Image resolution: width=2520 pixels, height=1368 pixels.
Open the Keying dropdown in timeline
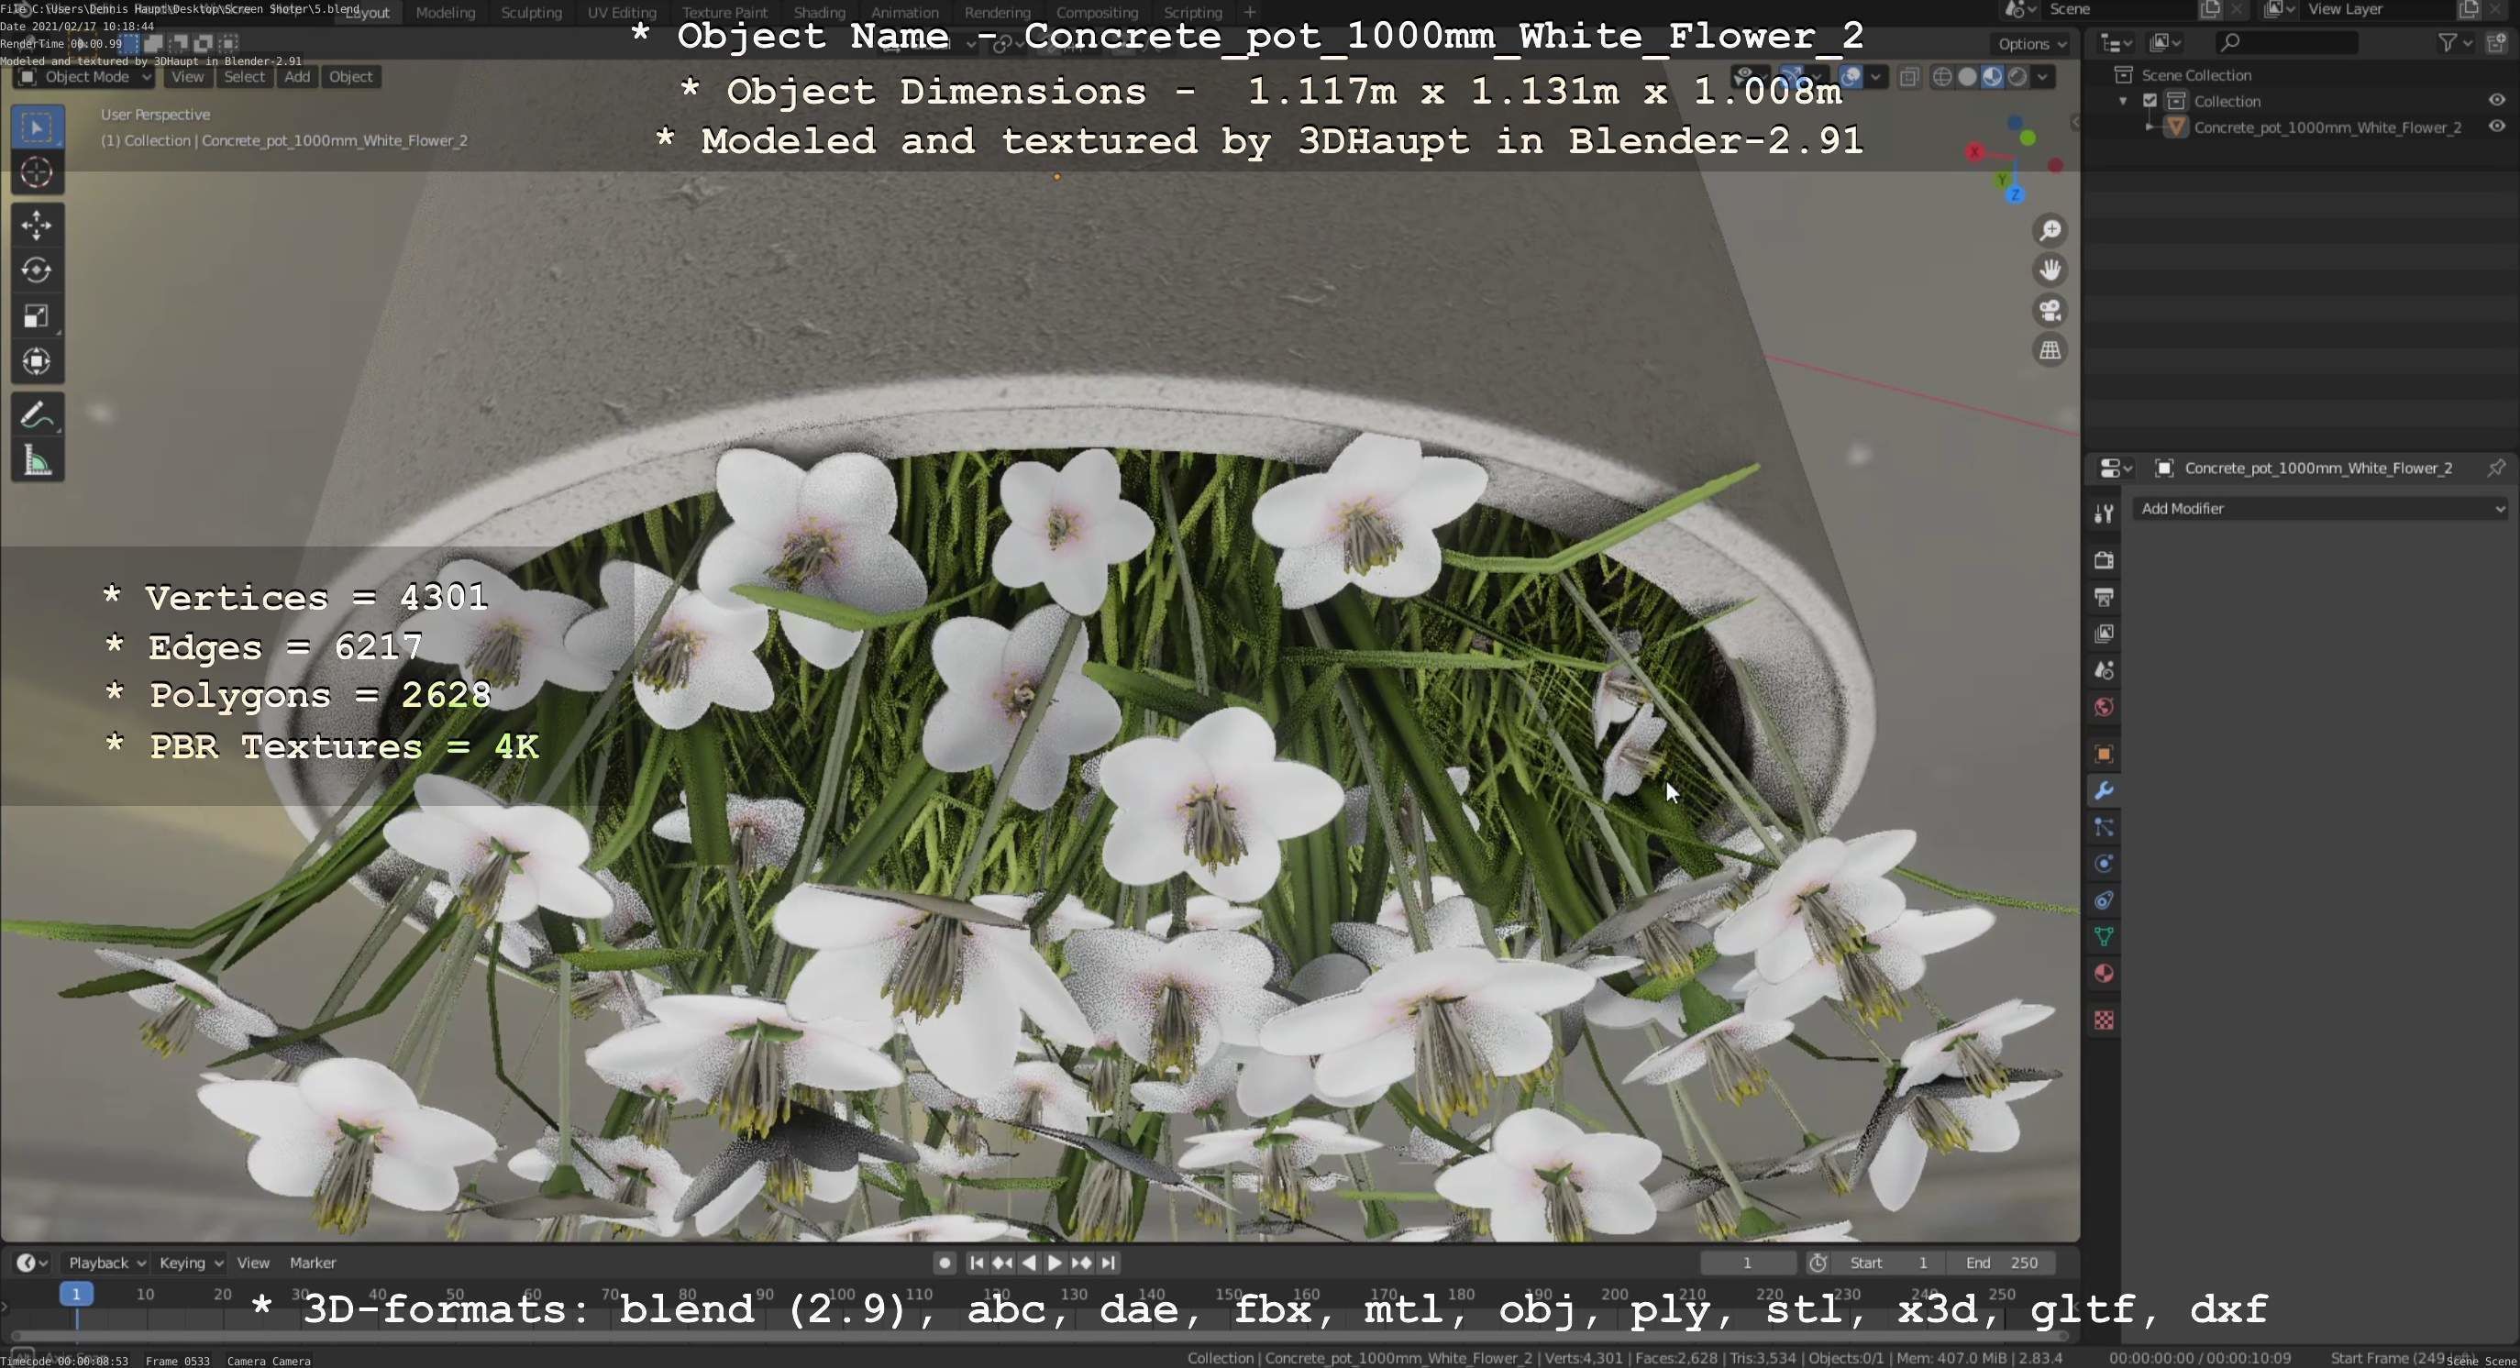point(192,1263)
